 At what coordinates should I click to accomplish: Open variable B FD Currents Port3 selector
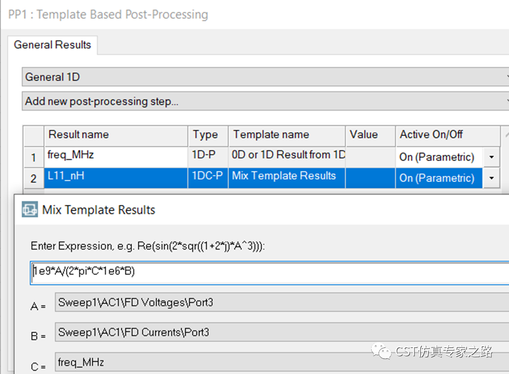coord(282,332)
